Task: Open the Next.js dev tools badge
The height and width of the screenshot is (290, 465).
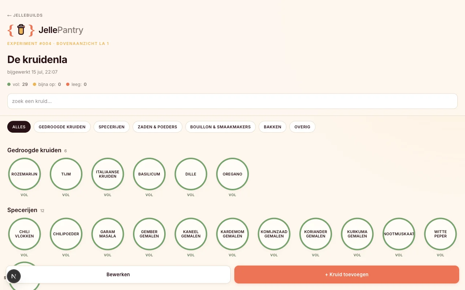Action: (x=13, y=276)
